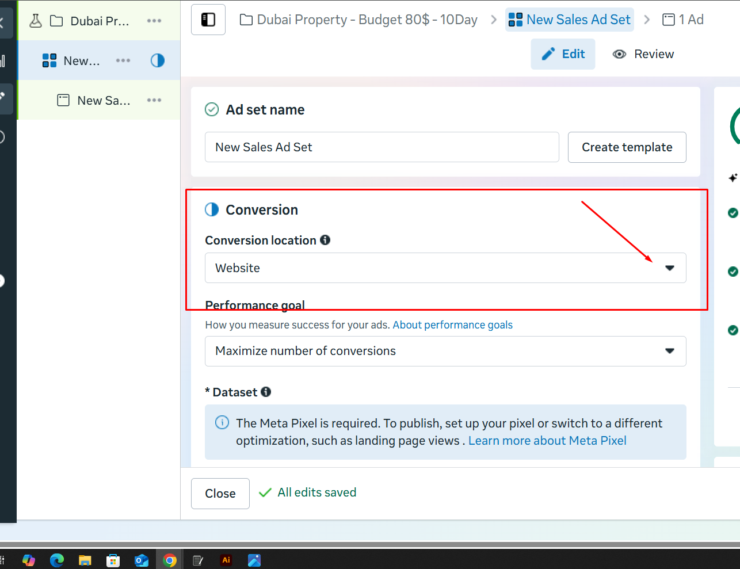Open three-dot menu for New Sales ad row
This screenshot has height=569, width=740.
[x=154, y=100]
